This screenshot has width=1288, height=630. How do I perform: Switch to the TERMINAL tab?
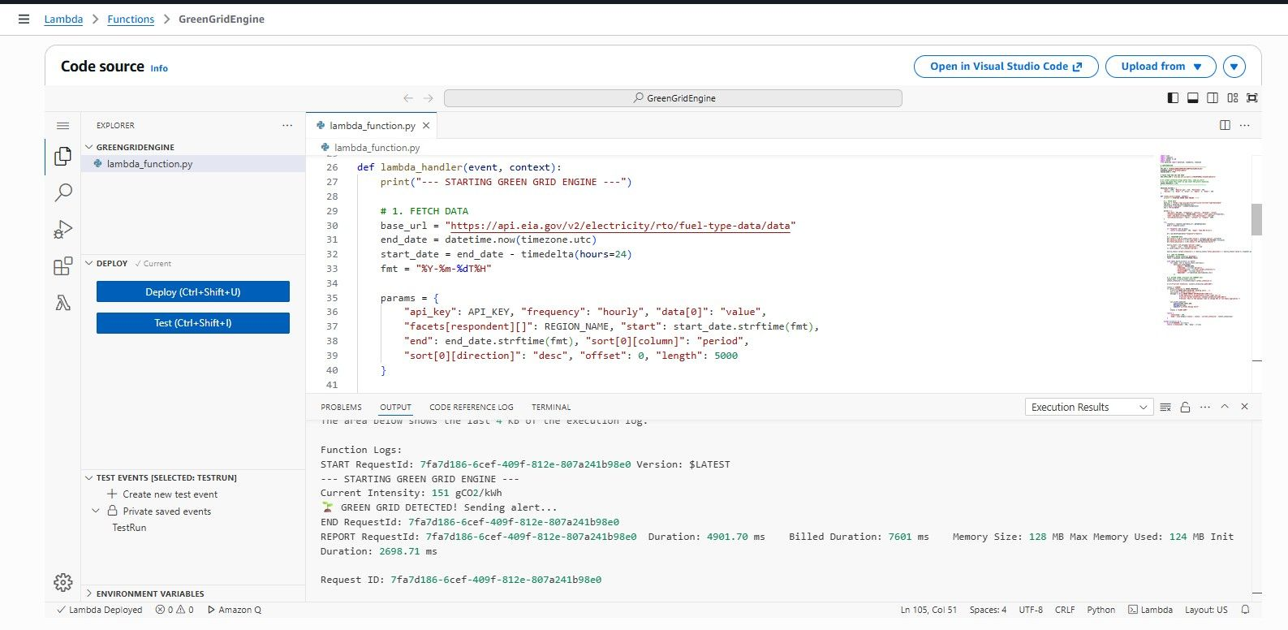[551, 407]
